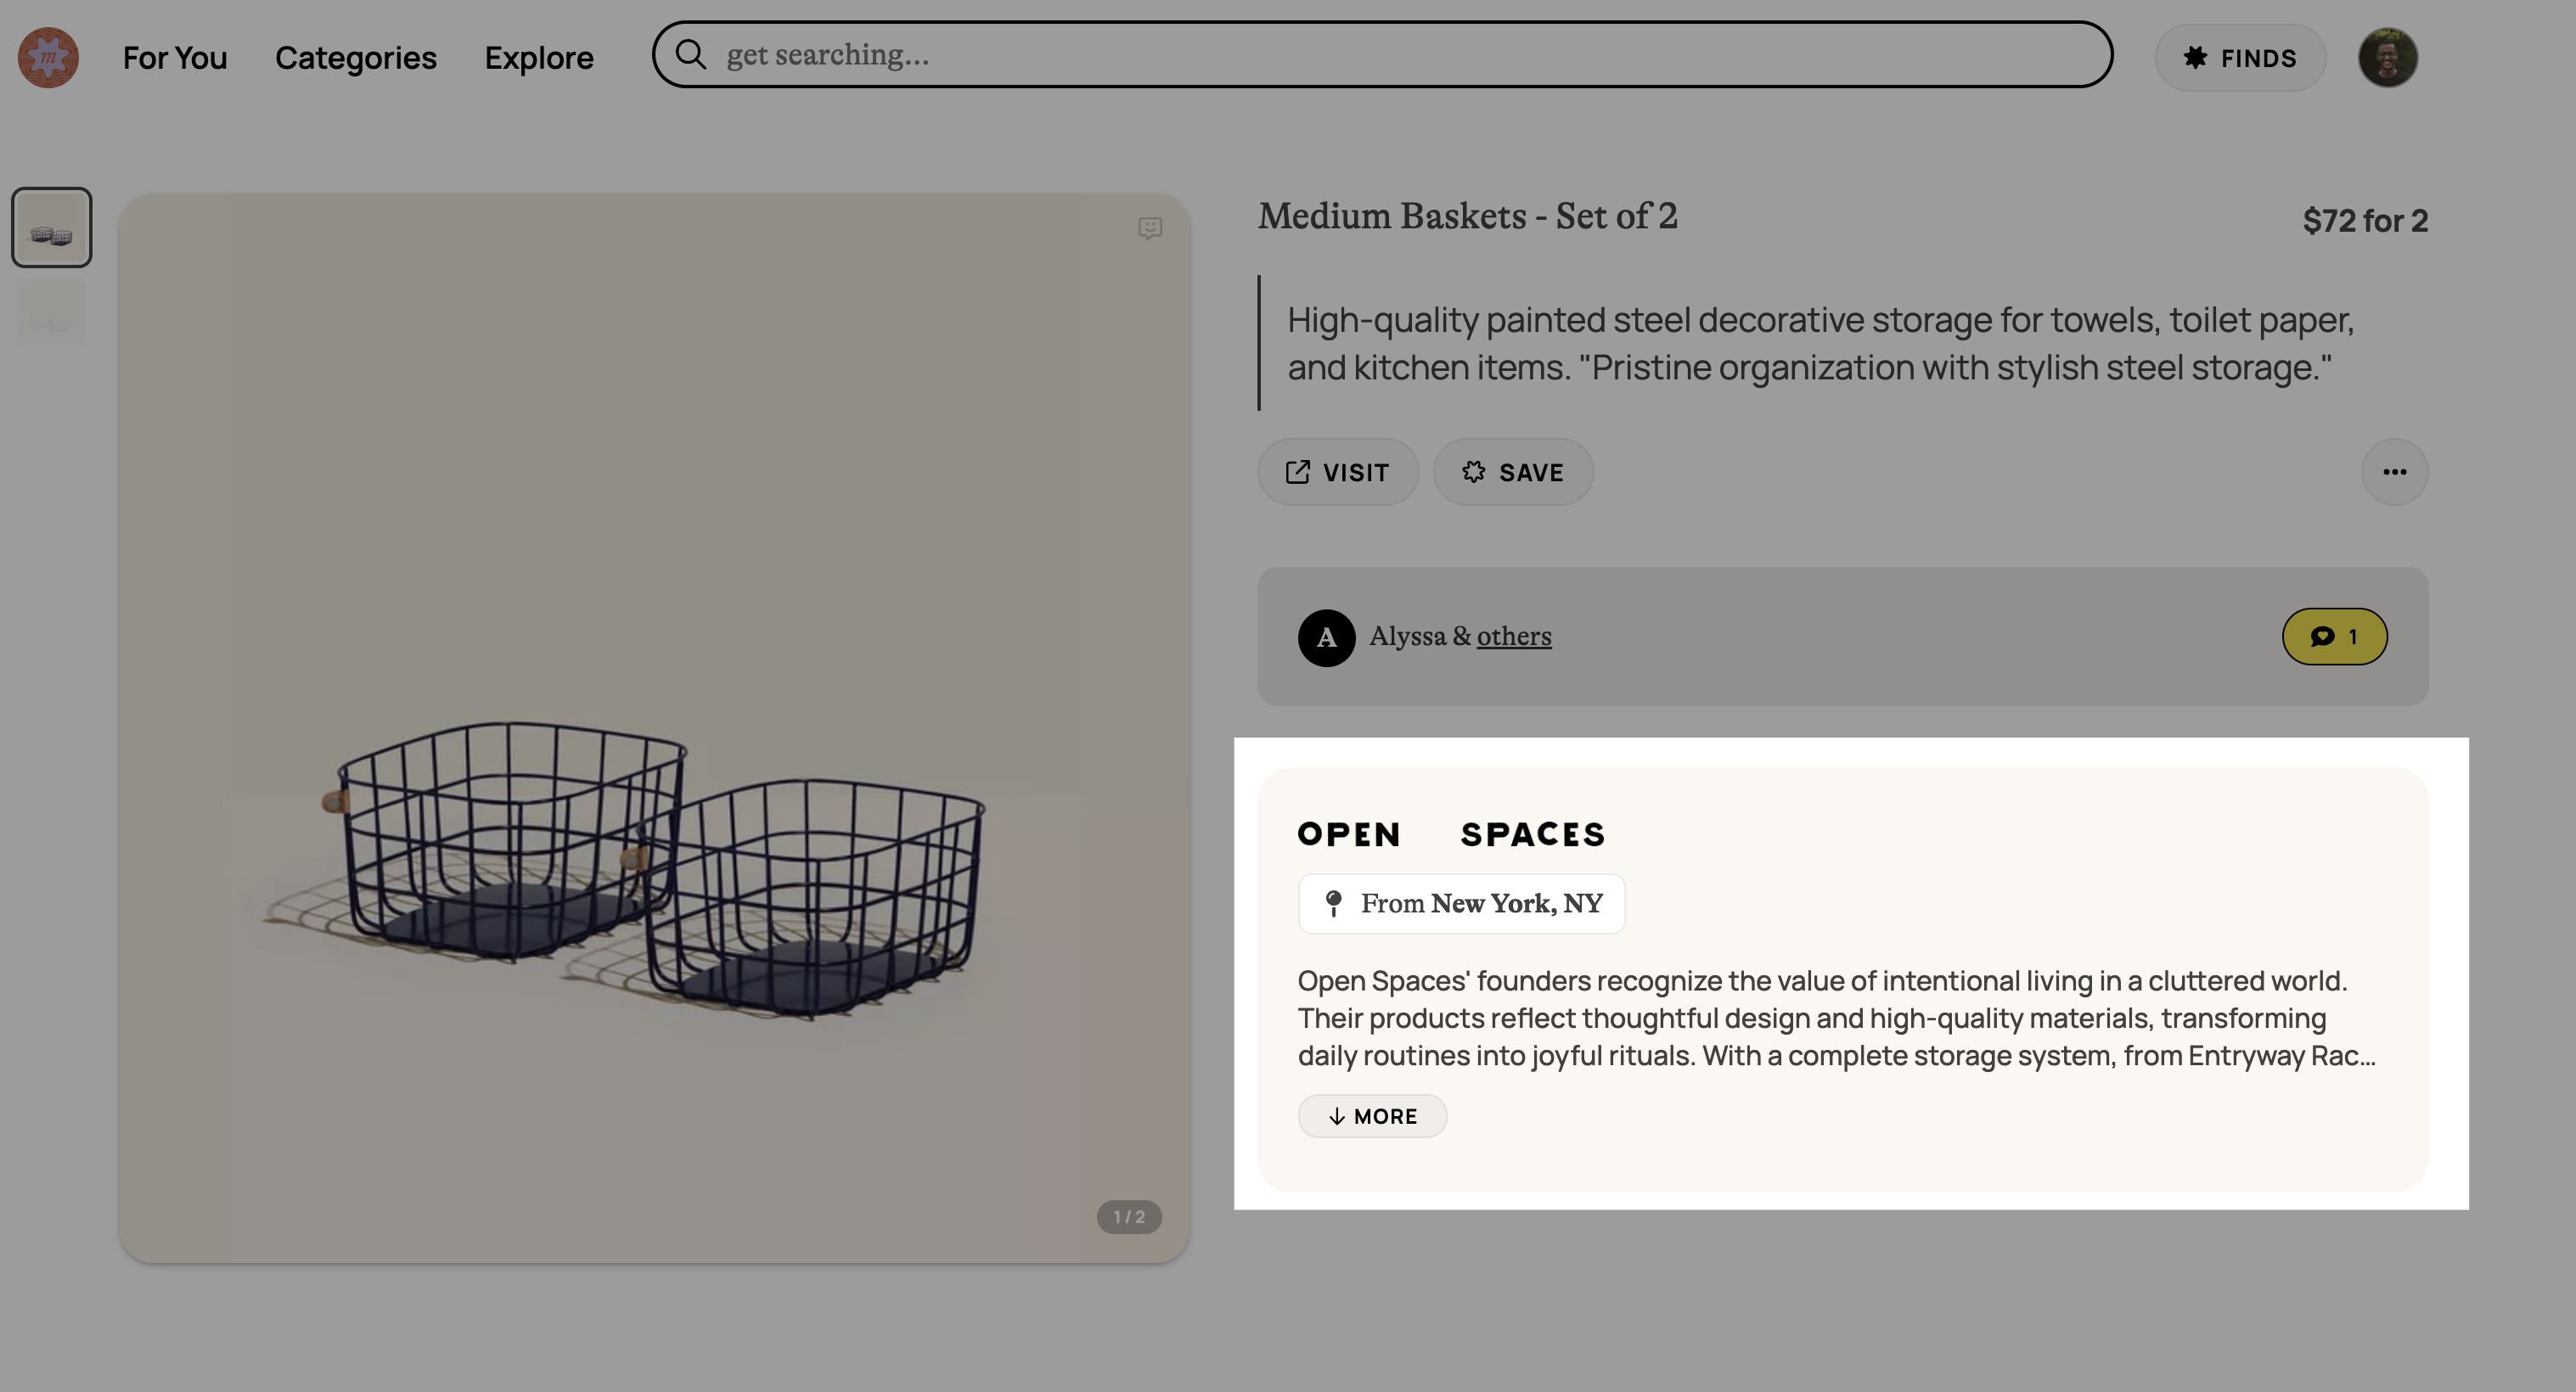Open the Explore tab
Screen dimensions: 2576x1392
point(539,58)
